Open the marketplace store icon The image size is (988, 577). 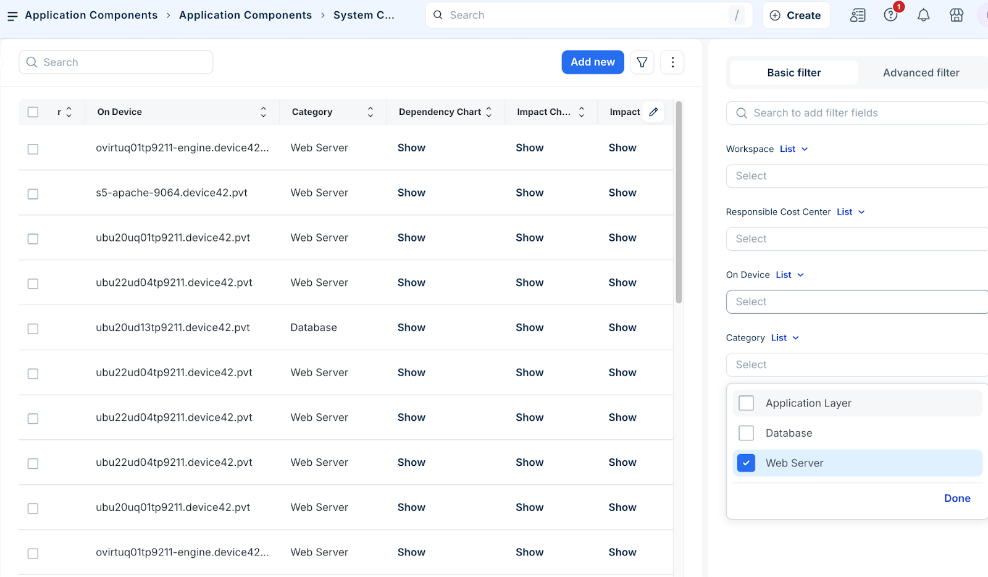tap(956, 15)
